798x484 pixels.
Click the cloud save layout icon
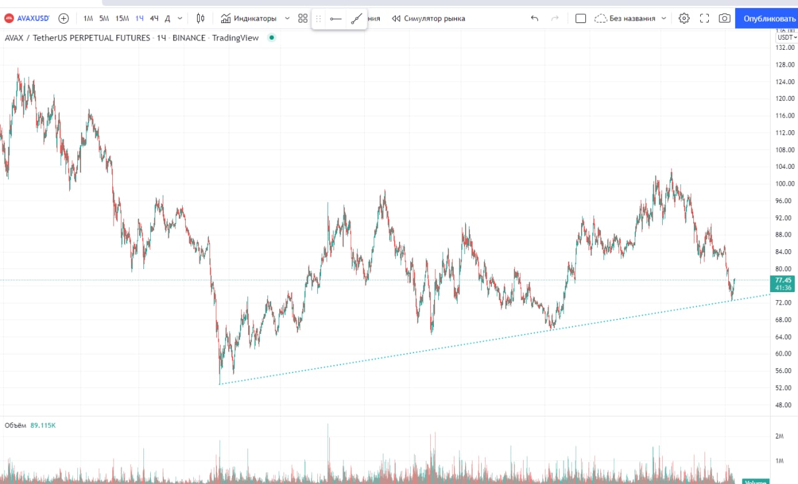pyautogui.click(x=600, y=18)
